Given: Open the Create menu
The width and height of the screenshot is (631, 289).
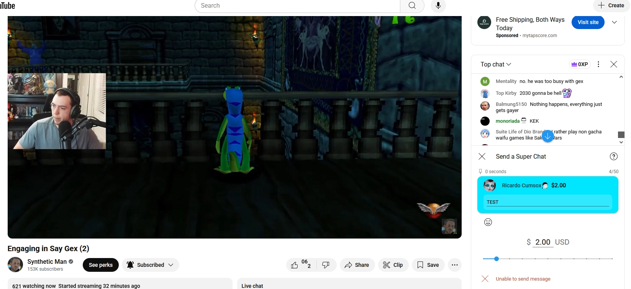Looking at the screenshot, I should (x=611, y=6).
